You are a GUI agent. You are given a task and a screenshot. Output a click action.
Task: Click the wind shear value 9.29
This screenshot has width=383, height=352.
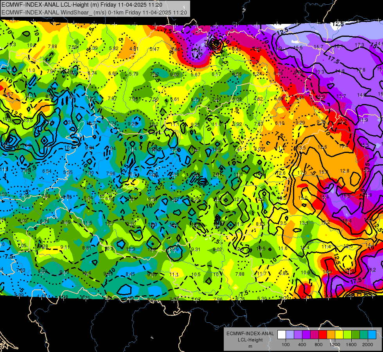tap(300, 123)
